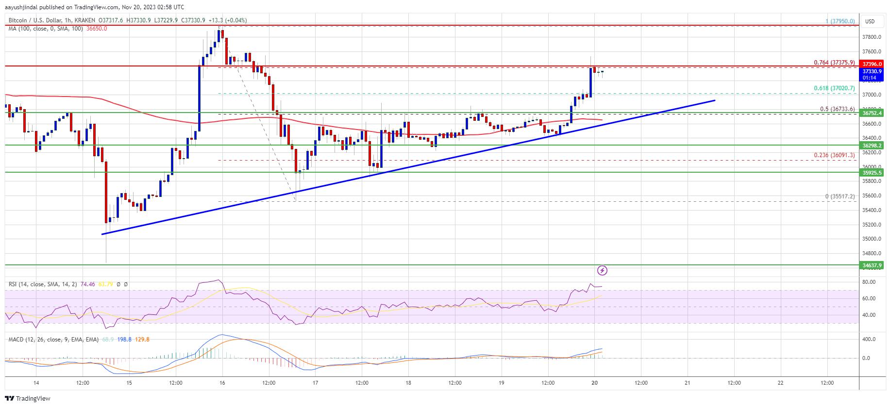Viewport: 891px width, 407px height.
Task: Click the red 37396.0 price tag
Action: tap(872, 64)
